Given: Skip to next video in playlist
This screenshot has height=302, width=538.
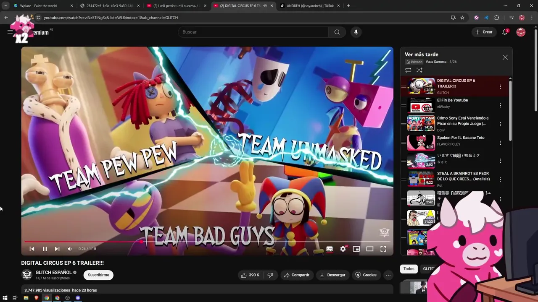Looking at the screenshot, I should 57,249.
